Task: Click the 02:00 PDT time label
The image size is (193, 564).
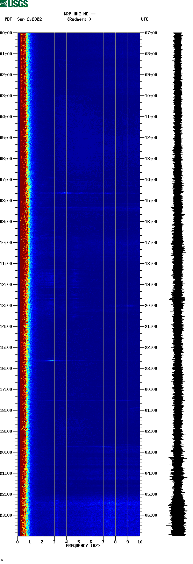Action: (x=6, y=75)
